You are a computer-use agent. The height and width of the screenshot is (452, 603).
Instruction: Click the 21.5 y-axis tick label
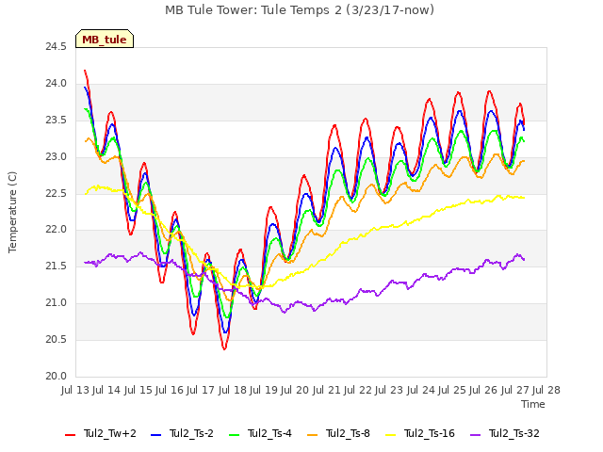[x=56, y=266]
